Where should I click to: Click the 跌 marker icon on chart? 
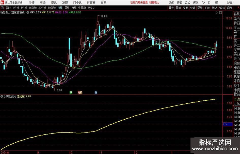71,92
